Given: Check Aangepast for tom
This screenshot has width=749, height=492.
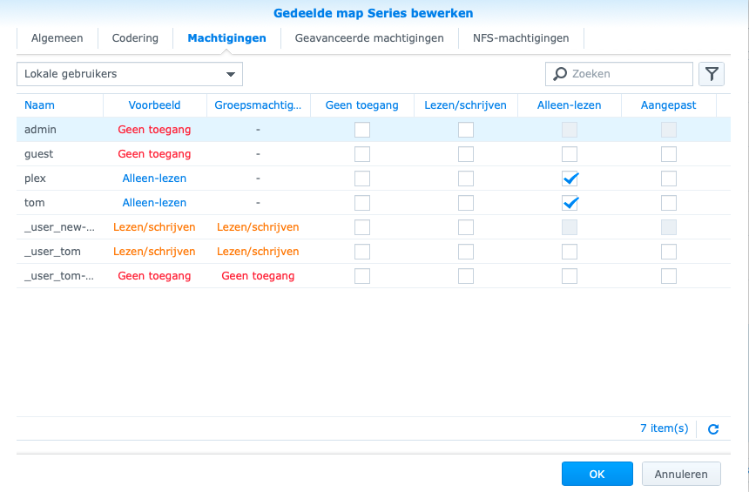Looking at the screenshot, I should coord(669,203).
